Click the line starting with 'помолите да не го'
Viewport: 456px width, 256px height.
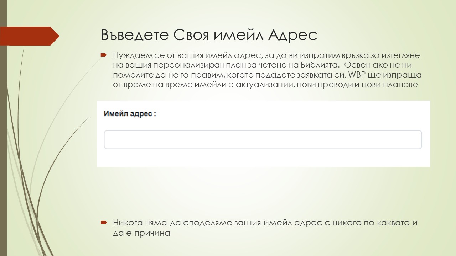tap(267, 75)
